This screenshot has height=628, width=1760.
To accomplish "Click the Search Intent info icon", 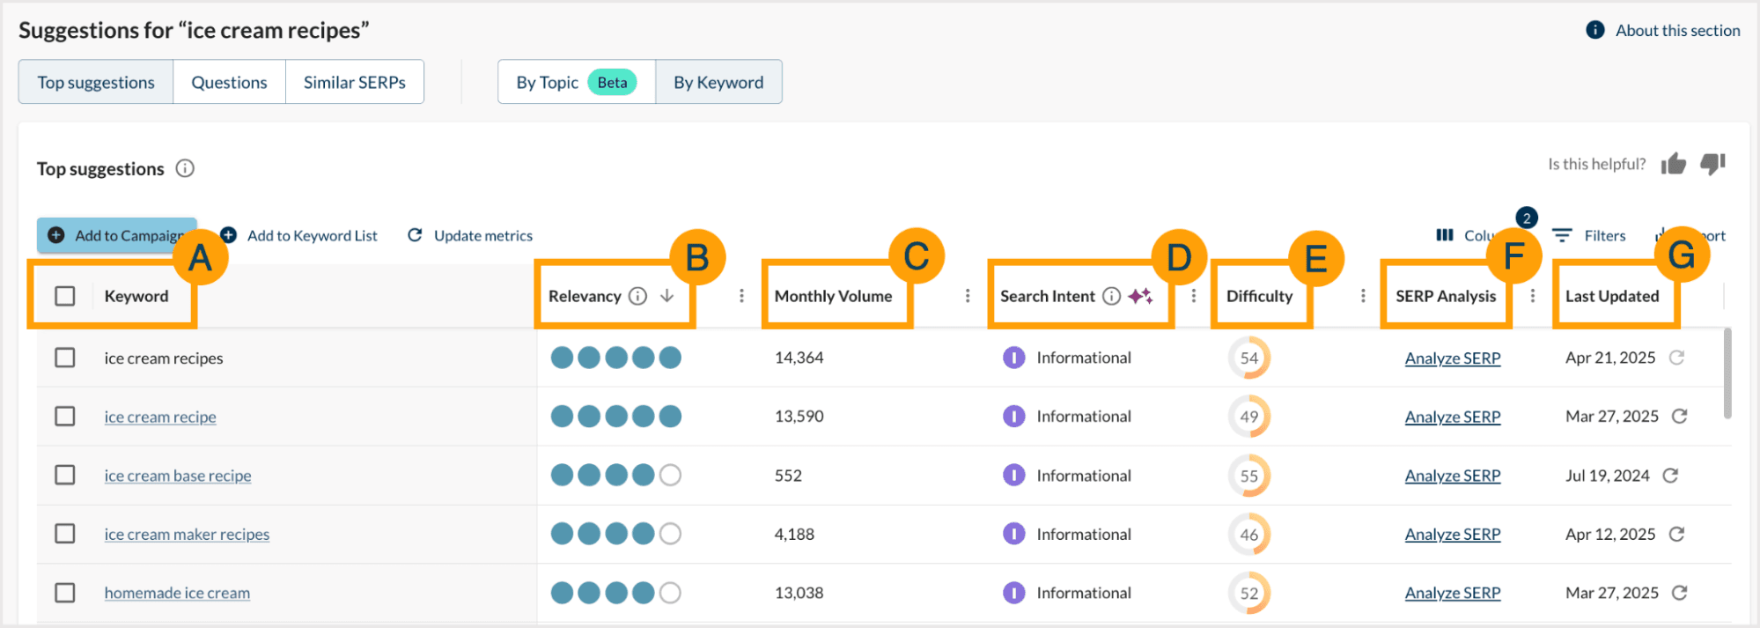I will point(1112,296).
